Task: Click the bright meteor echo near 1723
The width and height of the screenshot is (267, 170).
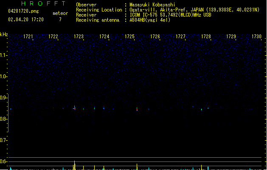Action: tap(74, 108)
